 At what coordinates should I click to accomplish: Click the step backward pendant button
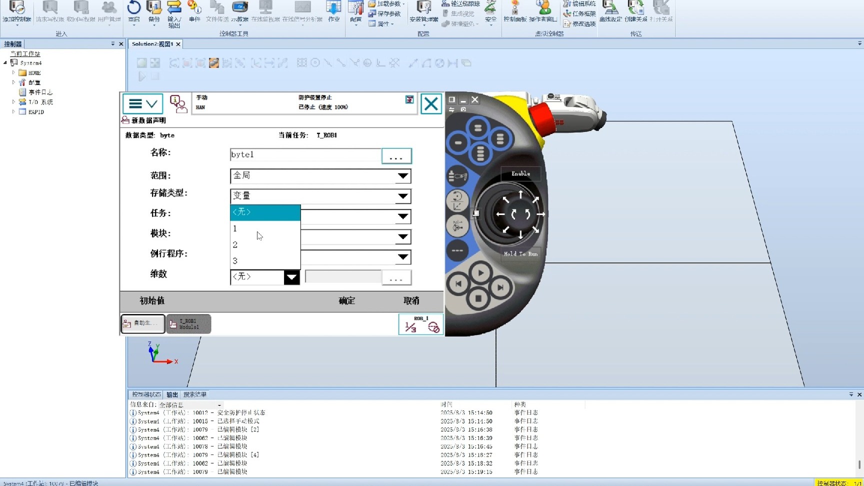click(458, 284)
